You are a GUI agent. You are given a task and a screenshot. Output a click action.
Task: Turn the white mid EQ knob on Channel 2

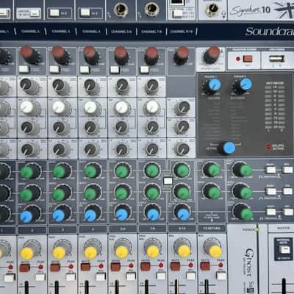(29, 108)
